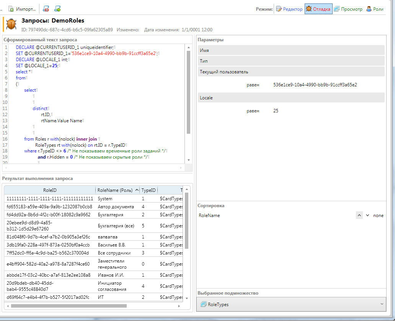Click the query text vertical scrollbar
395x321 pixels.
click(188, 92)
